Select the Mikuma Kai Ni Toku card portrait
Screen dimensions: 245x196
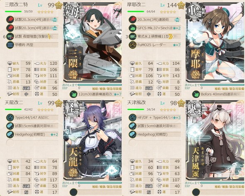(93, 42)
